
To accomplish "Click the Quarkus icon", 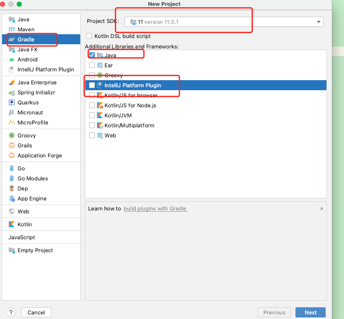I will 12,103.
